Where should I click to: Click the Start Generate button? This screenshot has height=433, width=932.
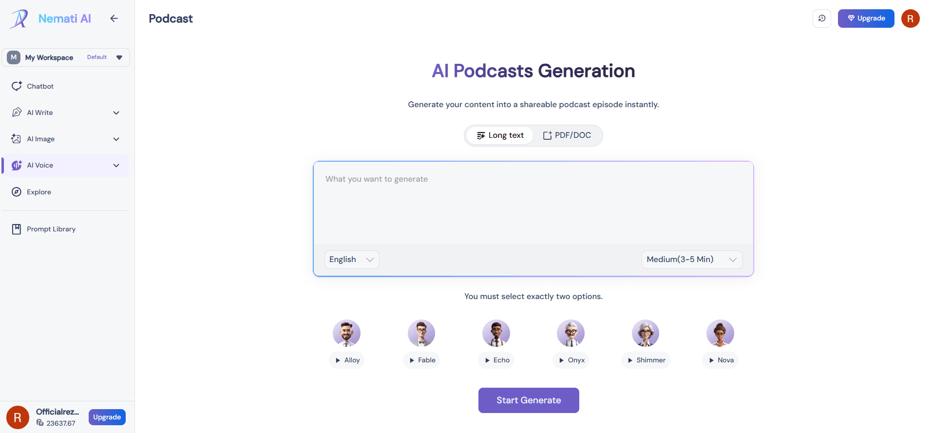click(x=529, y=400)
